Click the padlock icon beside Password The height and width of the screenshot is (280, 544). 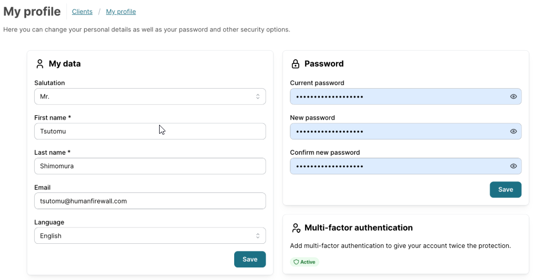tap(295, 64)
